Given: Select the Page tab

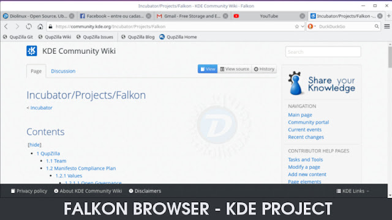Looking at the screenshot, I should 36,71.
